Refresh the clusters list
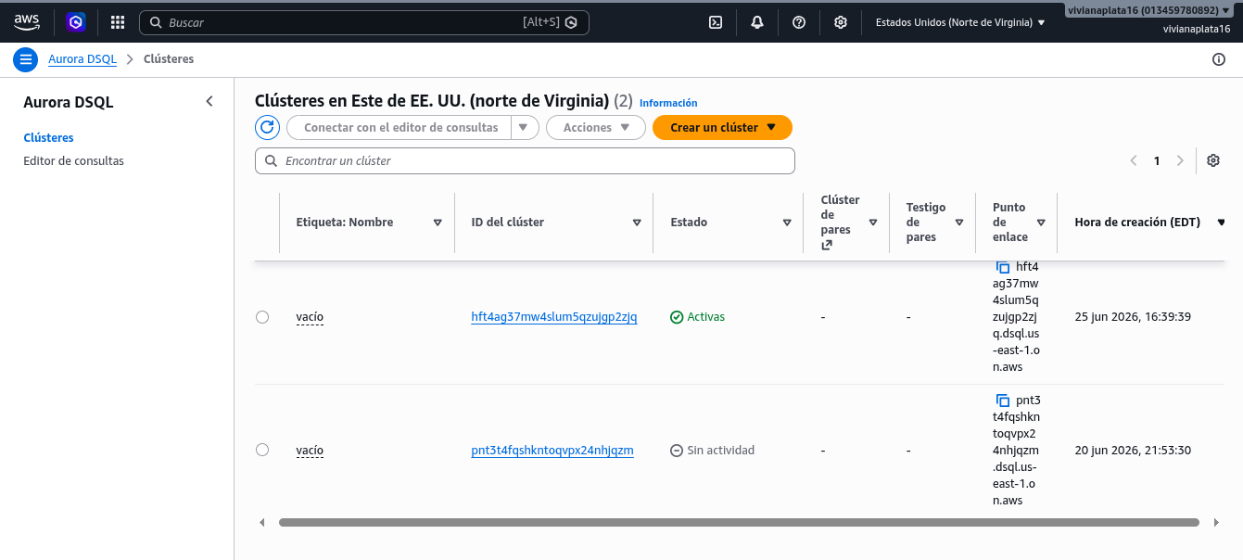 click(267, 127)
